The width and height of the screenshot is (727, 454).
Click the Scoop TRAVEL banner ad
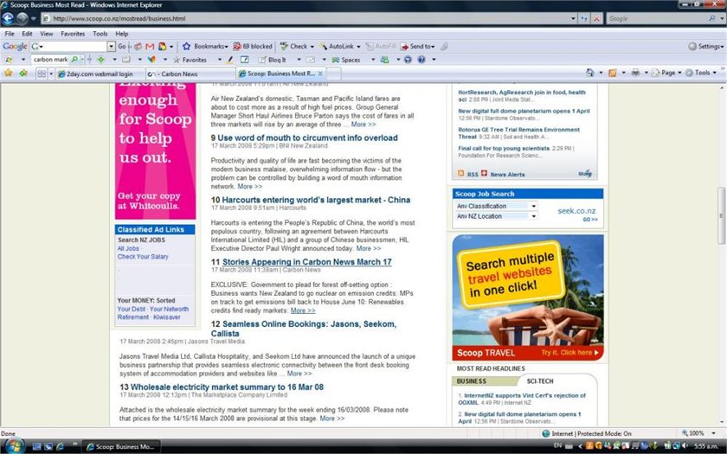[528, 297]
